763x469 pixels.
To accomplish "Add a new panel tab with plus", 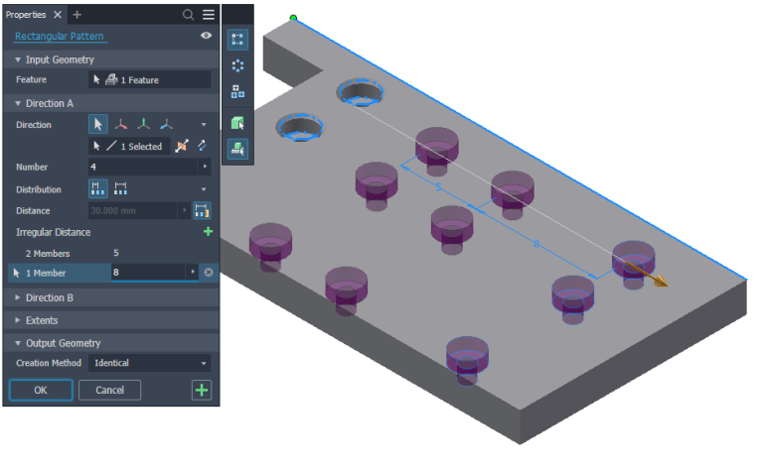I will [77, 15].
